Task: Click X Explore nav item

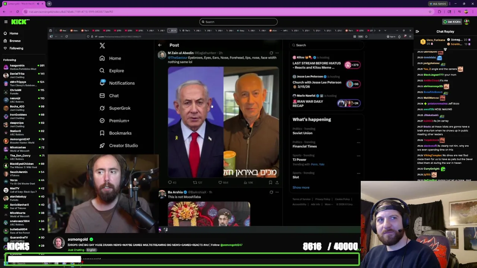Action: pos(112,71)
